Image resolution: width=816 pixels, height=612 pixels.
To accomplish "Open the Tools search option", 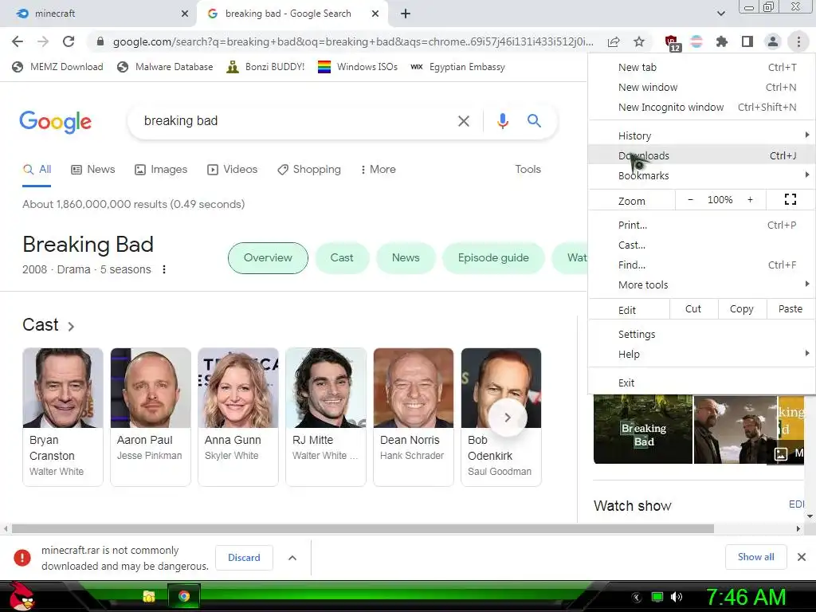I will point(528,169).
